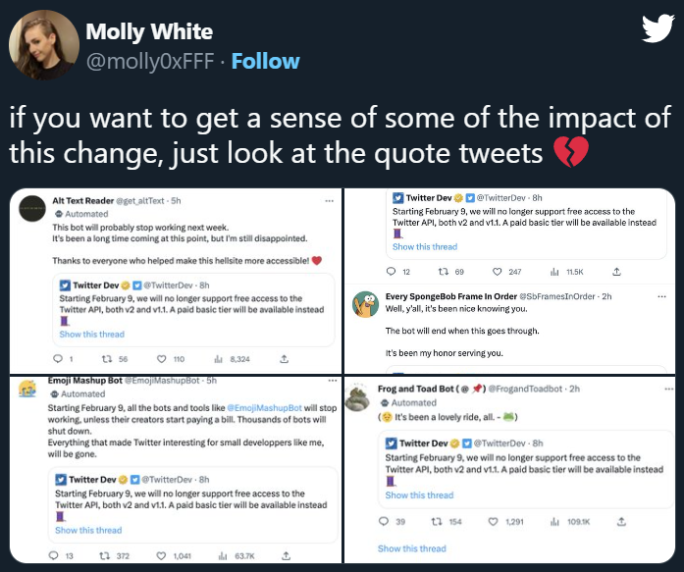Click the Every SpongeBob Frame bot avatar
684x572 pixels.
click(366, 304)
